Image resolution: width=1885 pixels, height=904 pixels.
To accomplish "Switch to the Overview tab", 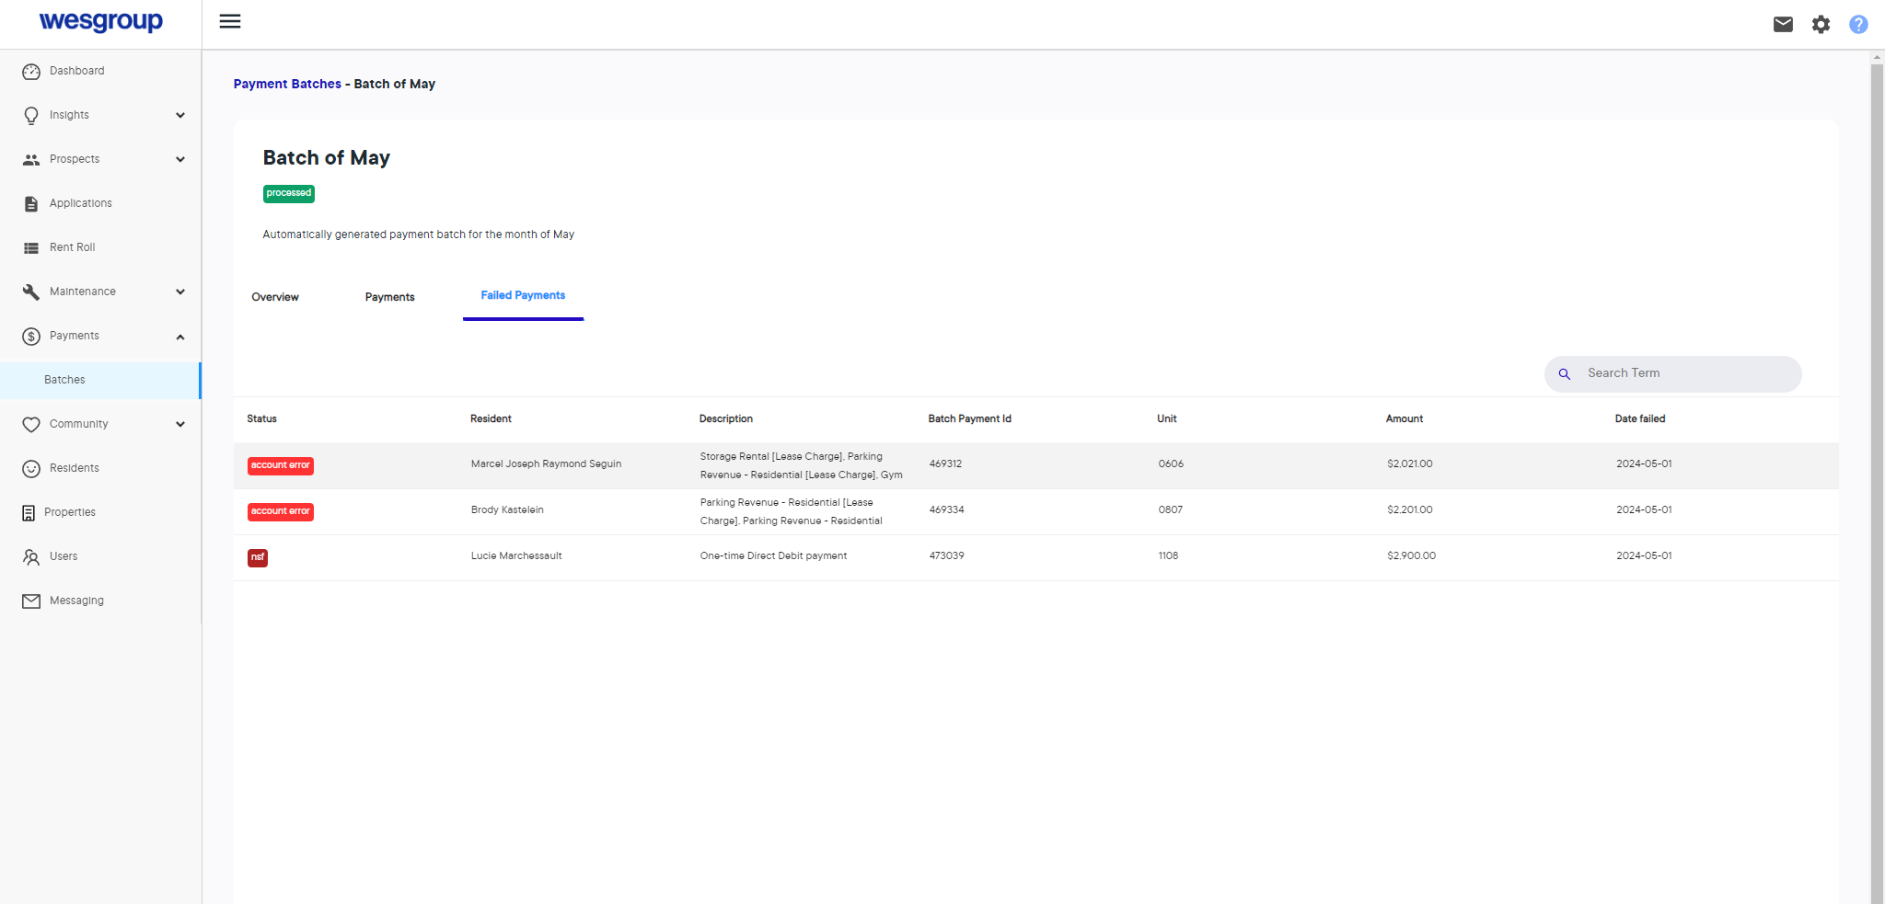I will [x=275, y=297].
